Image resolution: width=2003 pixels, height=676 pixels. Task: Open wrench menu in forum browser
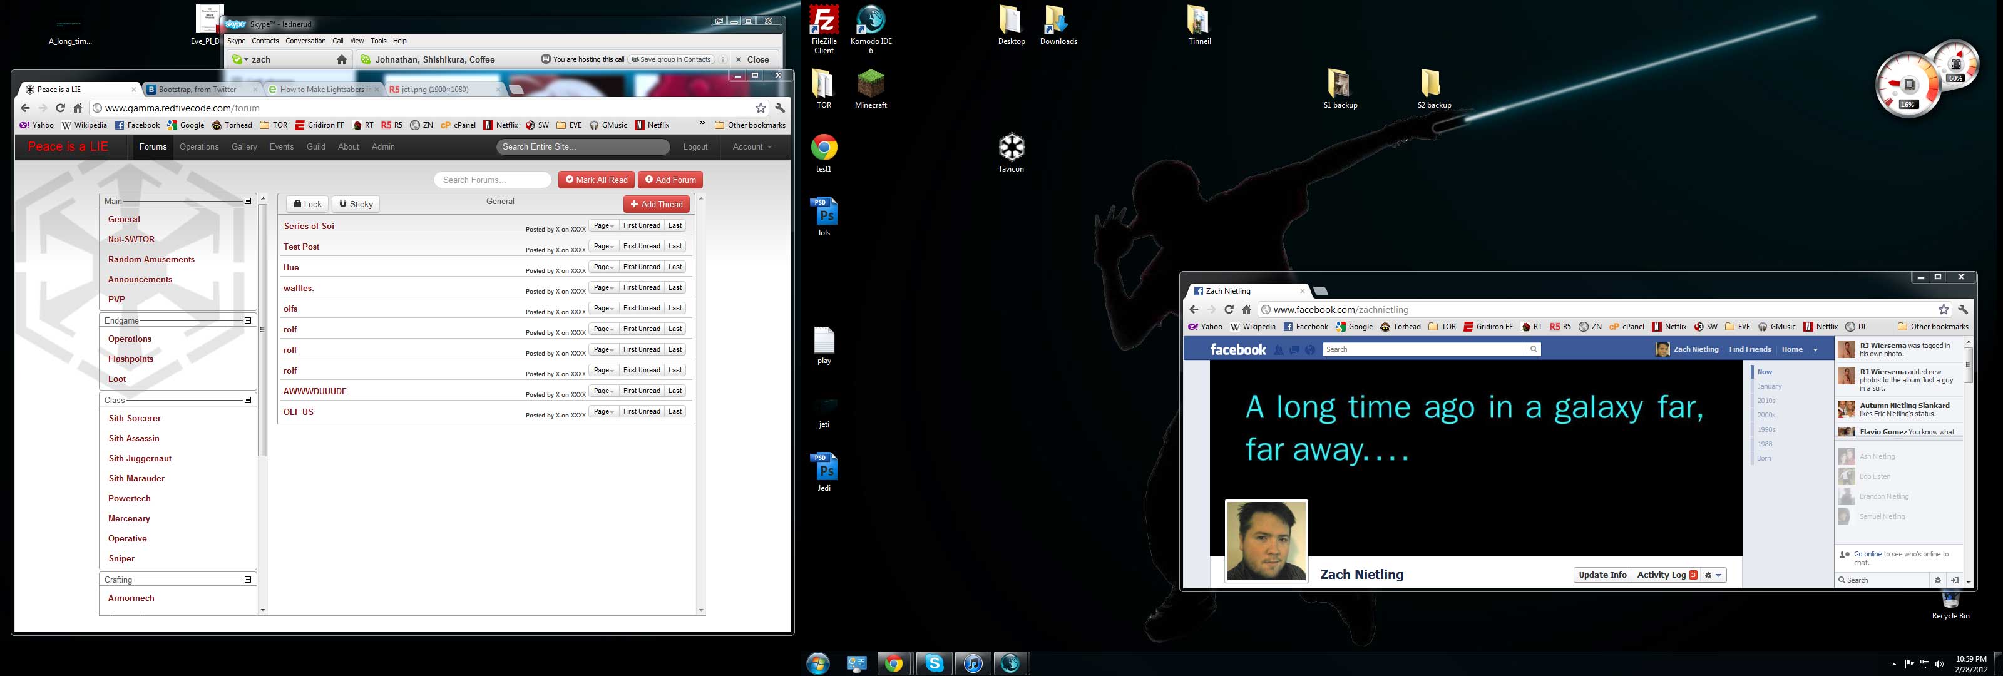(x=780, y=108)
